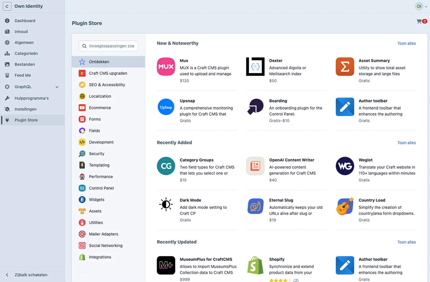Click the Categorieën sitemap icon
430x282 pixels.
coord(7,53)
